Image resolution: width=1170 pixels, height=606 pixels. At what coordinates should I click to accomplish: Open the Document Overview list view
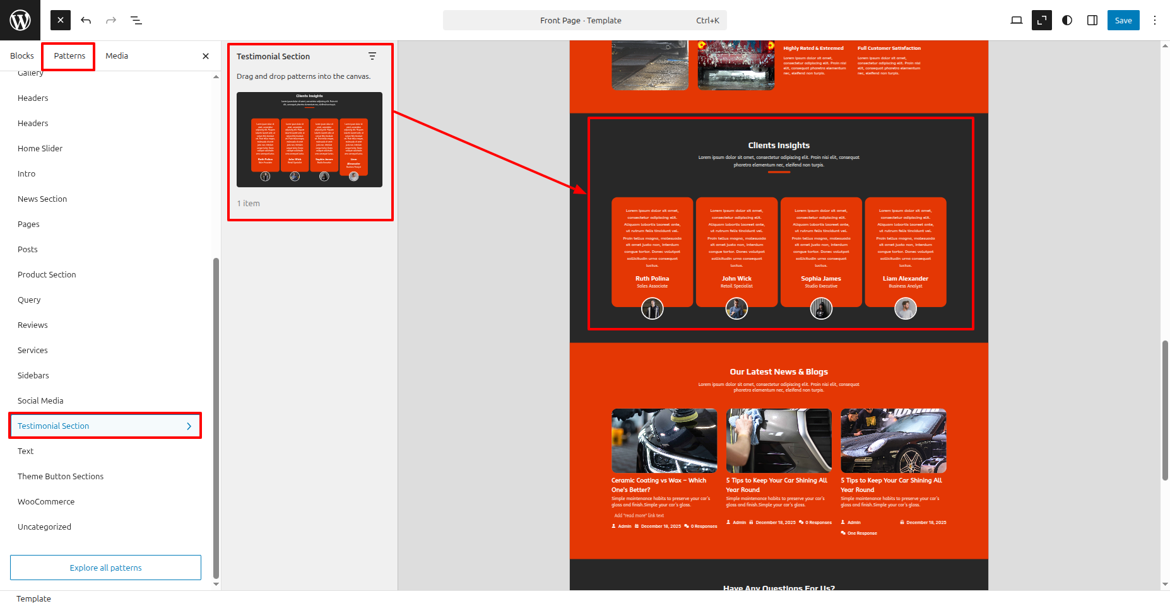point(136,20)
